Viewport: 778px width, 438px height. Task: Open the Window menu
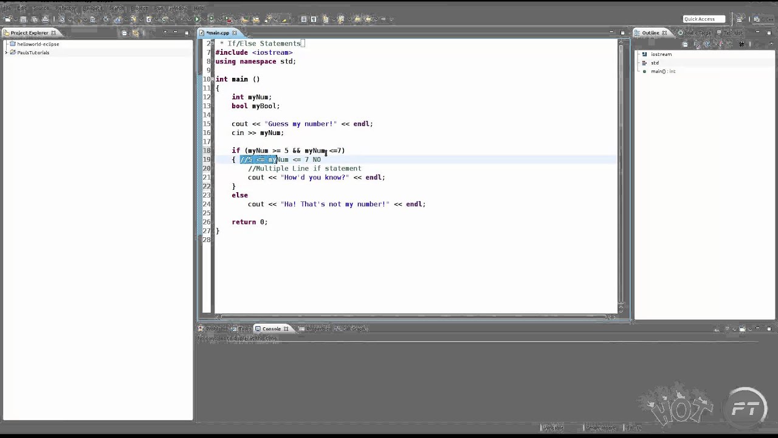[x=179, y=8]
